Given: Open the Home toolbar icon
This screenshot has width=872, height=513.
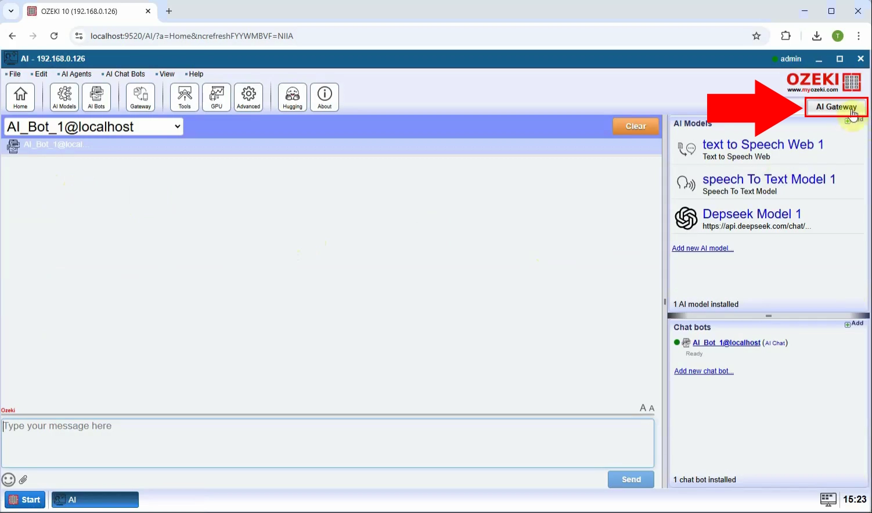Looking at the screenshot, I should (x=20, y=97).
